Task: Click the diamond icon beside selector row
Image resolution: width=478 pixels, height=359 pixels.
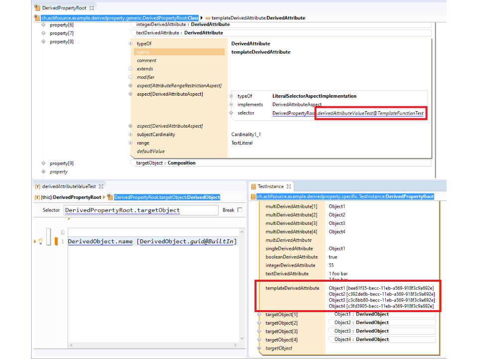Action: point(231,113)
